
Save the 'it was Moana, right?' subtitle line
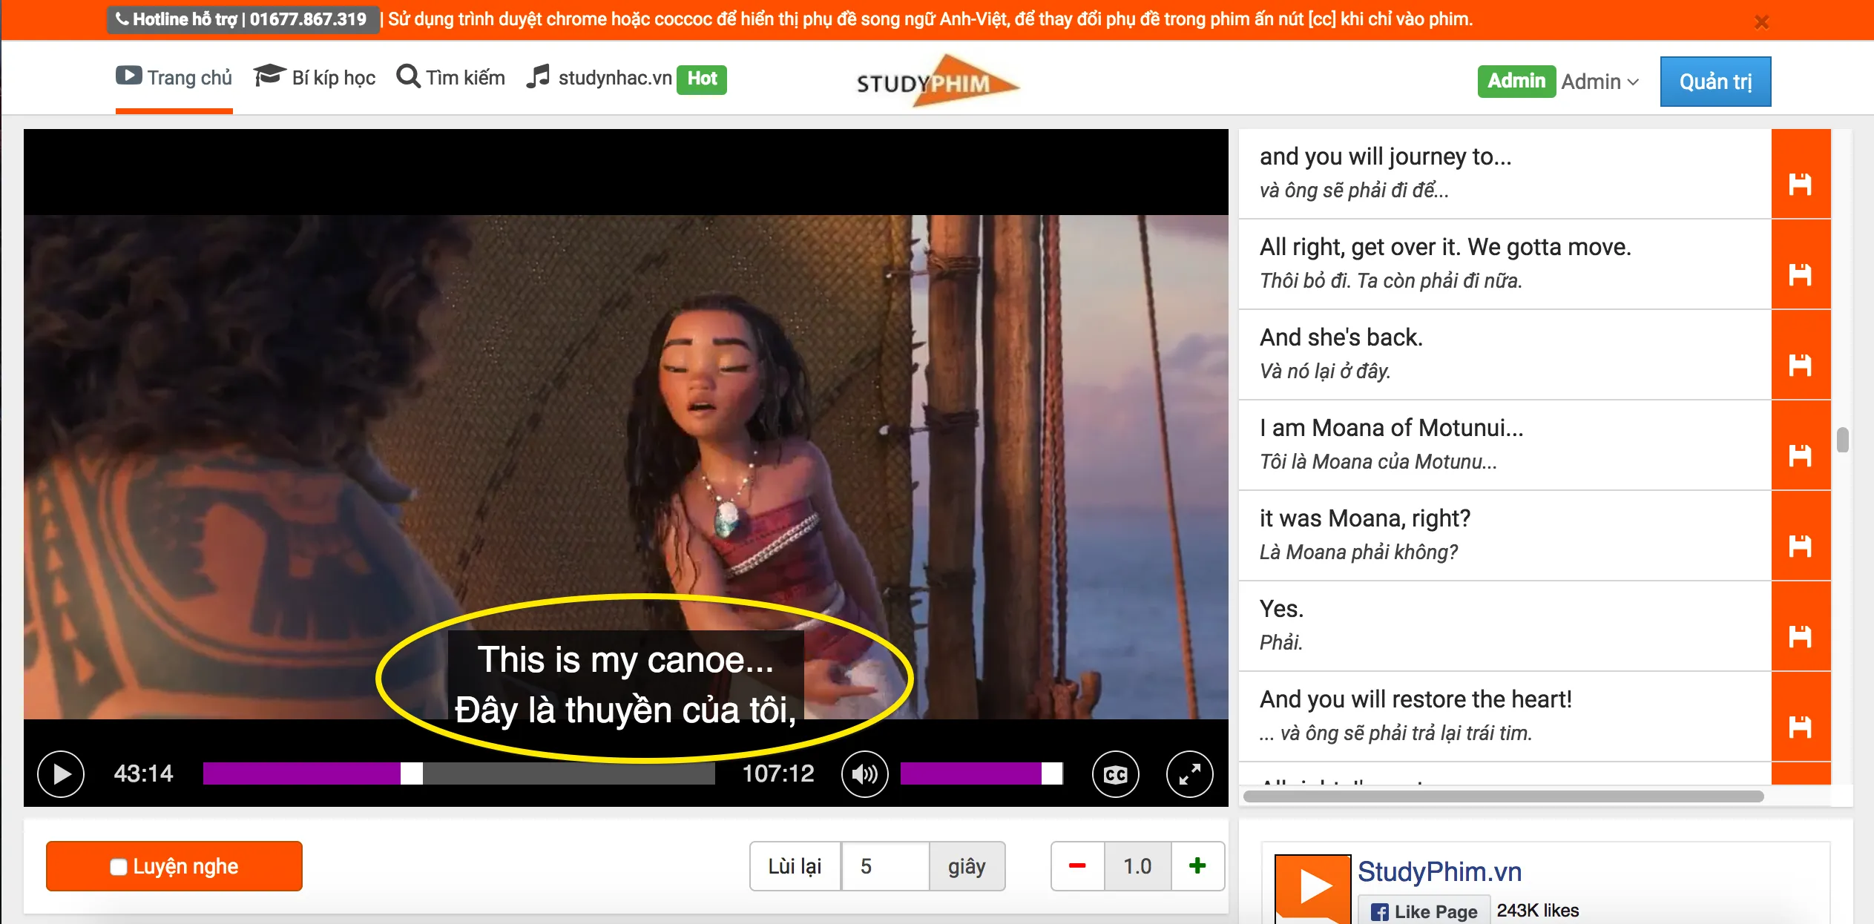[x=1800, y=546]
